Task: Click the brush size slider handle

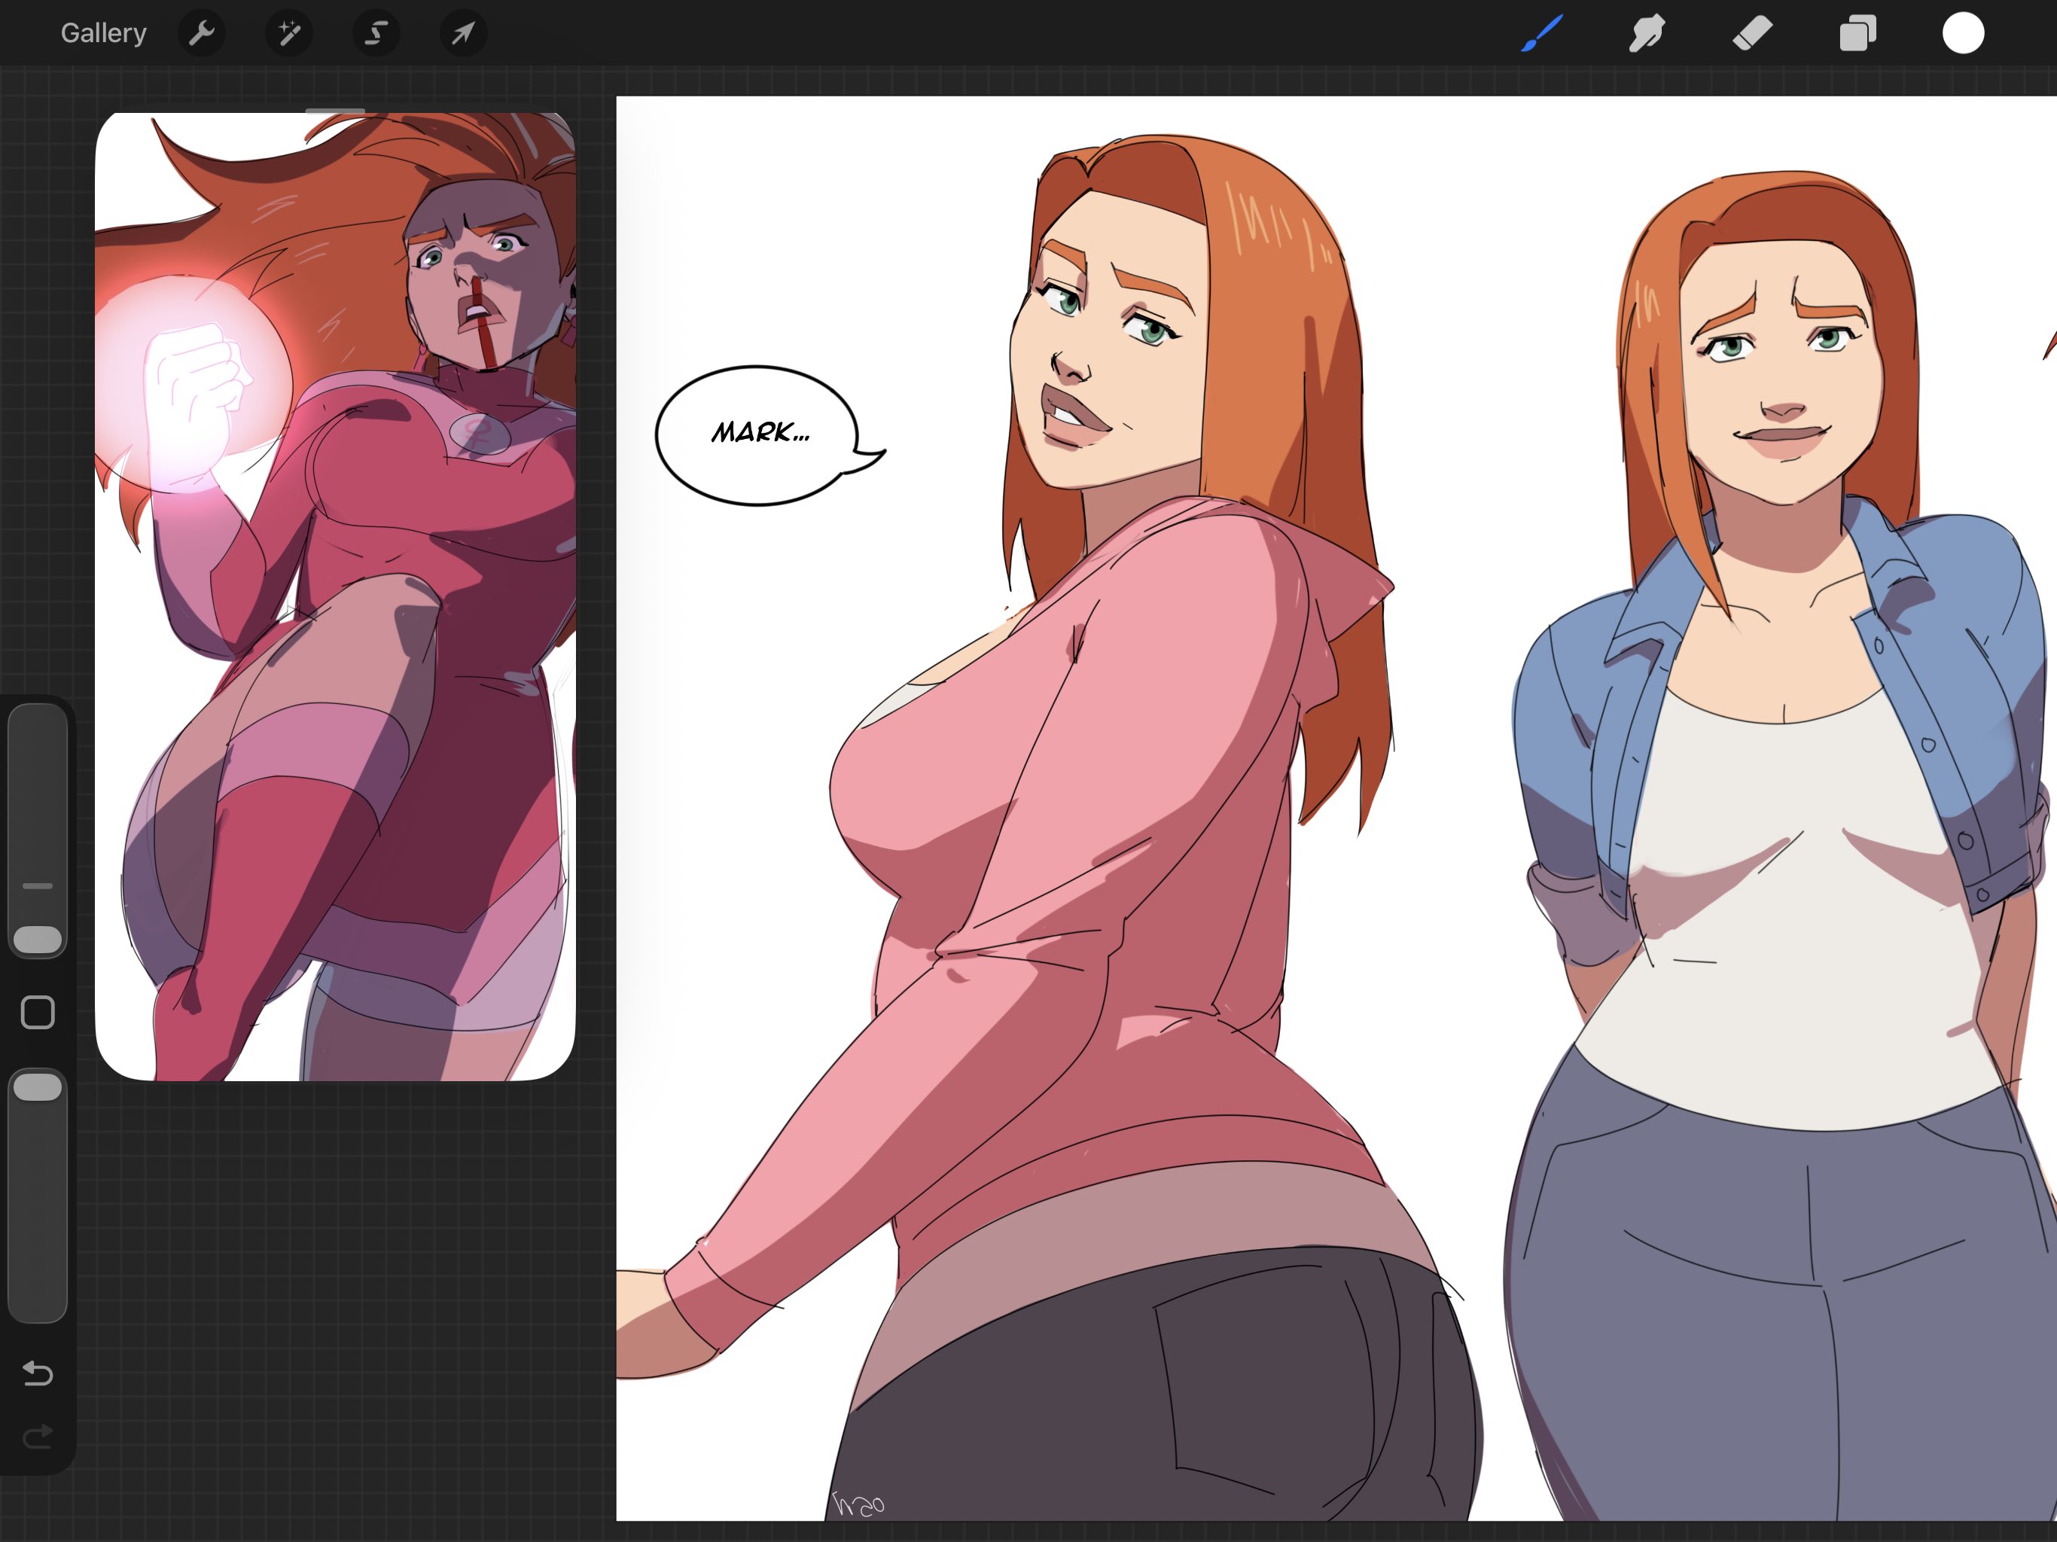Action: (38, 940)
